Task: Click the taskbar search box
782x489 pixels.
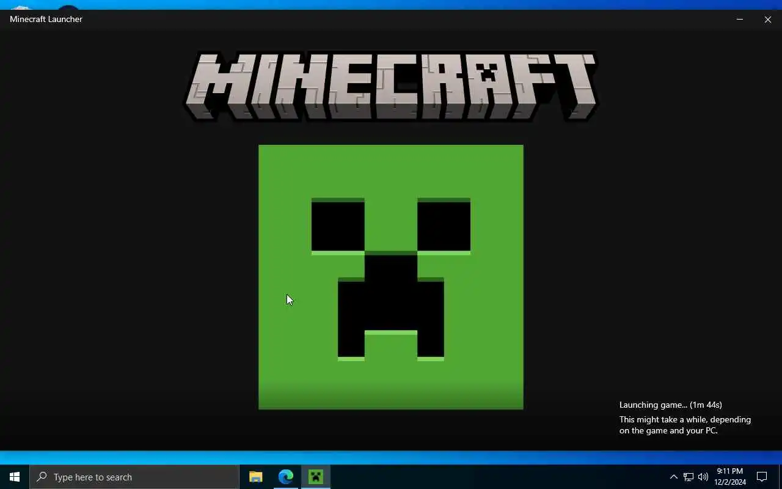Action: [x=134, y=477]
